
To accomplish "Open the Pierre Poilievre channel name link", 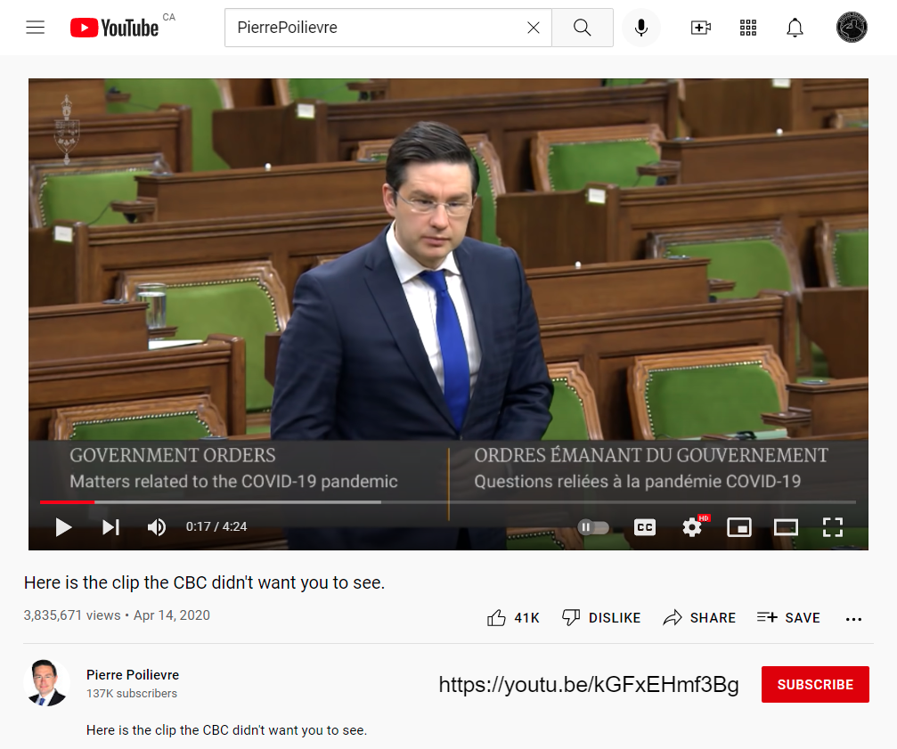I will (x=133, y=675).
